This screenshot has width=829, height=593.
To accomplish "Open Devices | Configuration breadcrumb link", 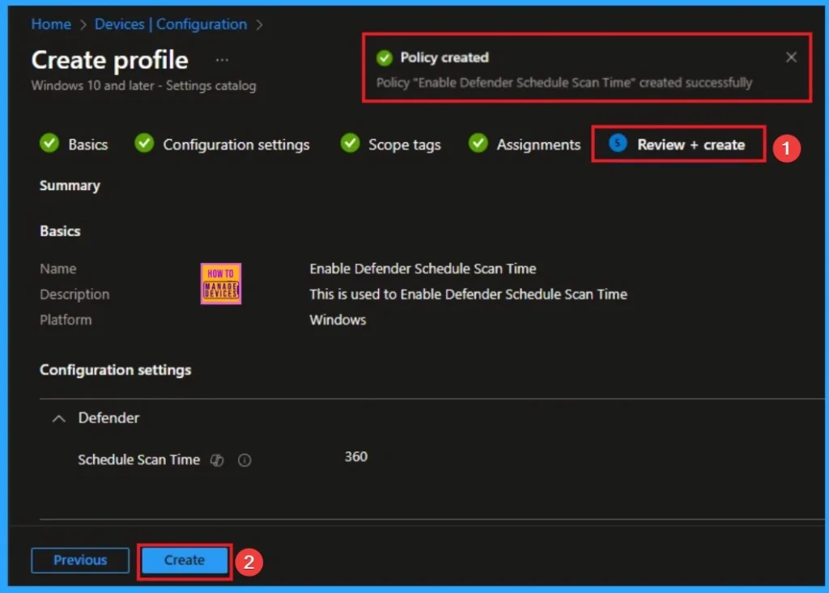I will click(x=170, y=24).
